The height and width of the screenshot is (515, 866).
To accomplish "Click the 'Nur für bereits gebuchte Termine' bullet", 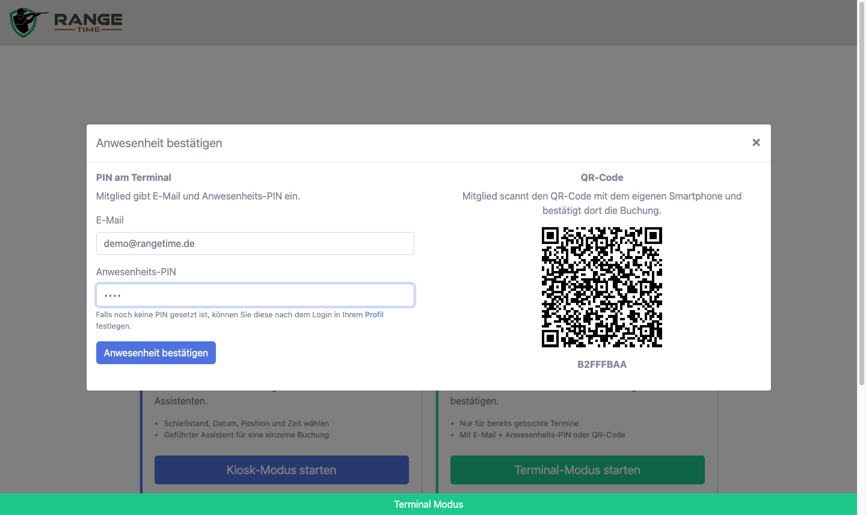I will (519, 423).
